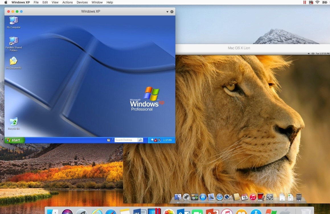Open the My Documents folder icon
The width and height of the screenshot is (330, 214).
coord(14,63)
